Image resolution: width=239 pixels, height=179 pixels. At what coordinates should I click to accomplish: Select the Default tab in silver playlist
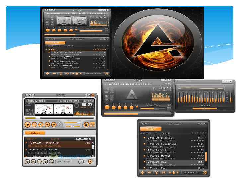click(x=35, y=133)
